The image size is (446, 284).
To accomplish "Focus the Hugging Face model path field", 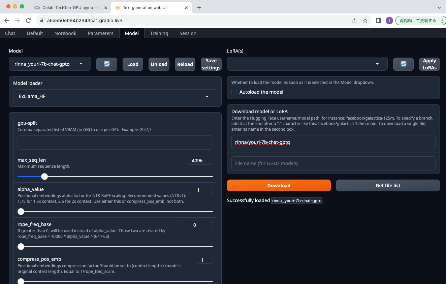I will [x=333, y=142].
